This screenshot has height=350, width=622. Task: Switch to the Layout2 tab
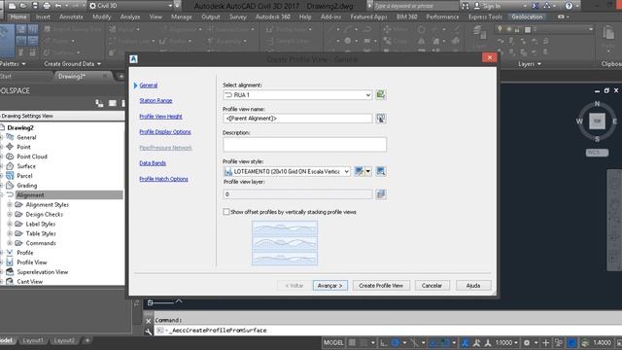pyautogui.click(x=64, y=340)
